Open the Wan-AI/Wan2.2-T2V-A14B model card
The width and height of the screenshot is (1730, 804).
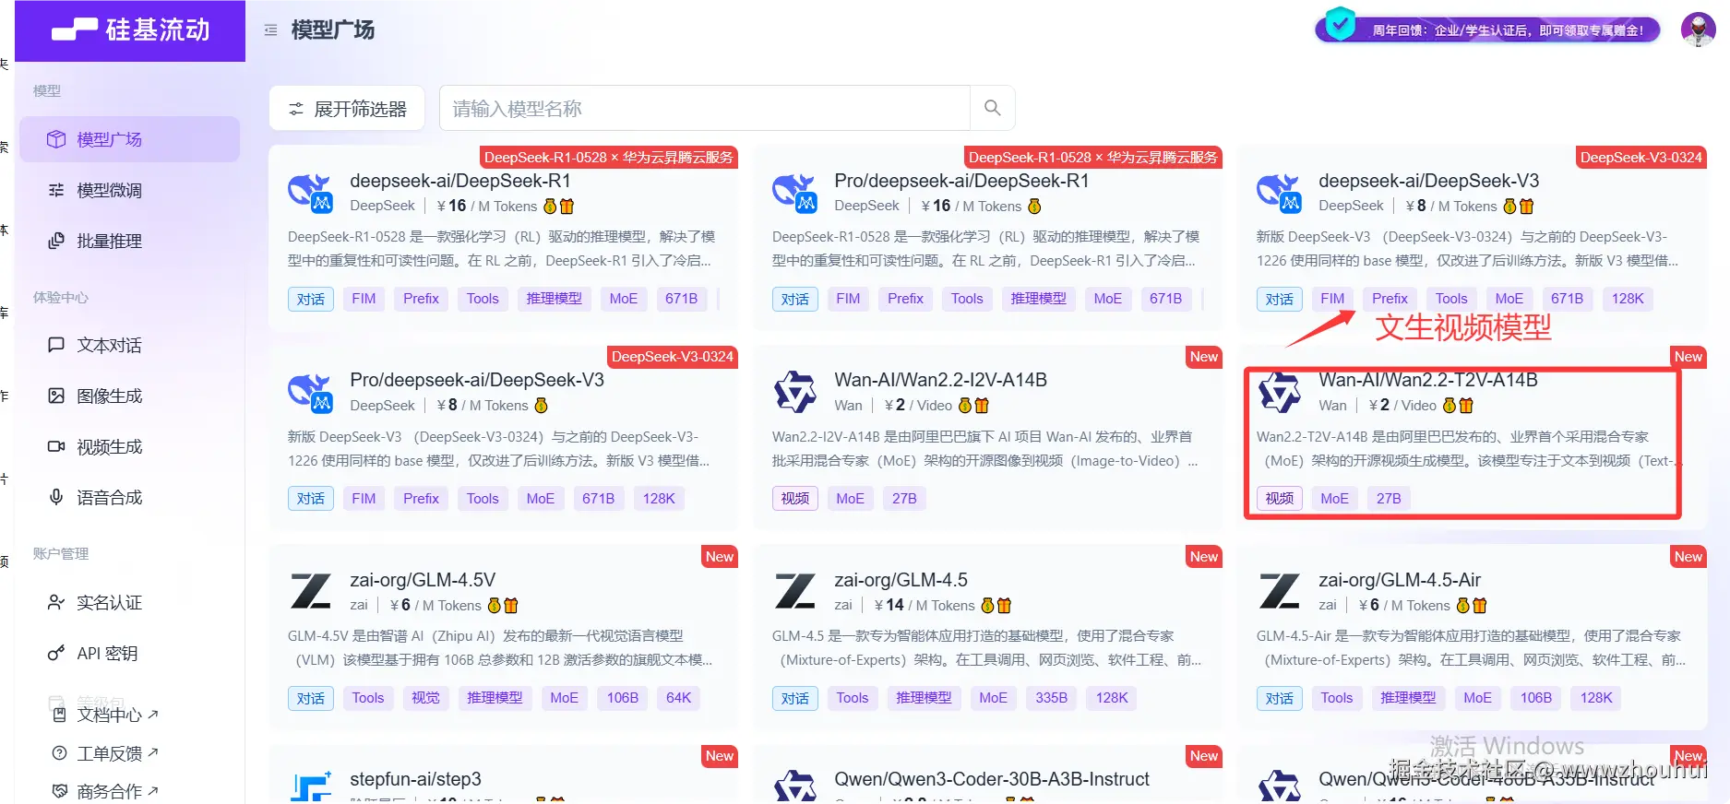pyautogui.click(x=1473, y=437)
